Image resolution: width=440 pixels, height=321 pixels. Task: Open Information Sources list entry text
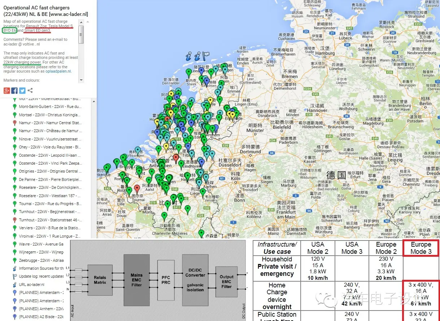(42, 269)
